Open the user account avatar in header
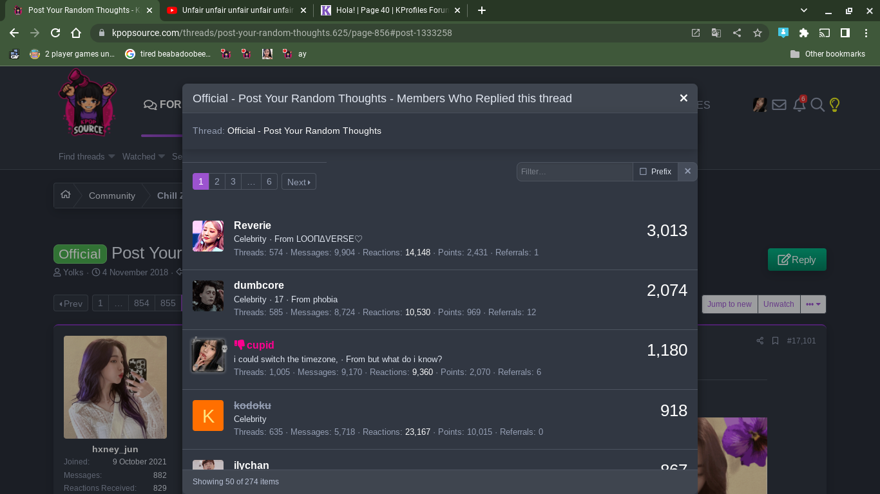The width and height of the screenshot is (880, 494). click(760, 104)
